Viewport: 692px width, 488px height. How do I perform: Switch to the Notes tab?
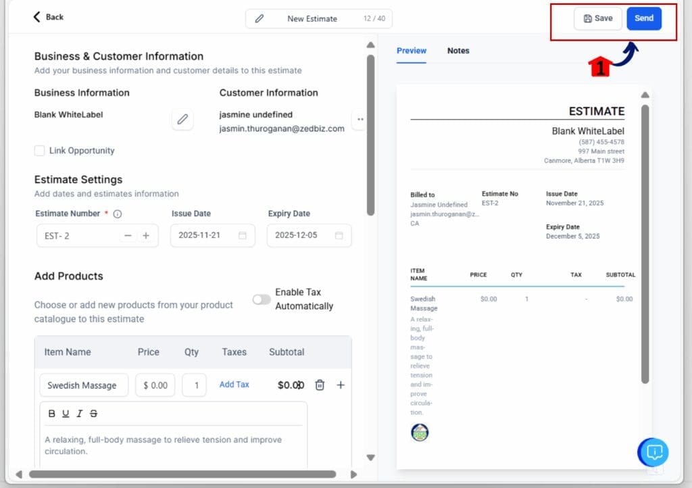(x=458, y=51)
